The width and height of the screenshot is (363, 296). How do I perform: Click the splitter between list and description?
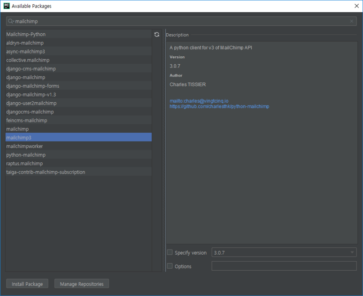pos(164,150)
